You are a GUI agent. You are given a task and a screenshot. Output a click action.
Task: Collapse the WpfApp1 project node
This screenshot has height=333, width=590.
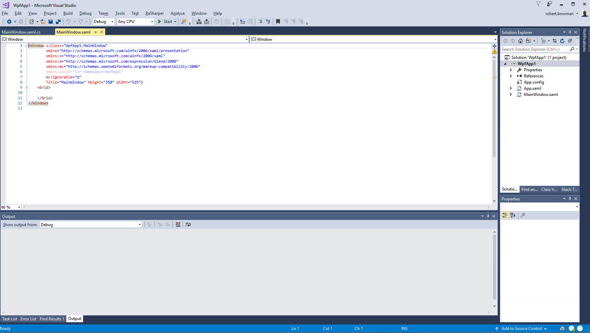click(505, 64)
